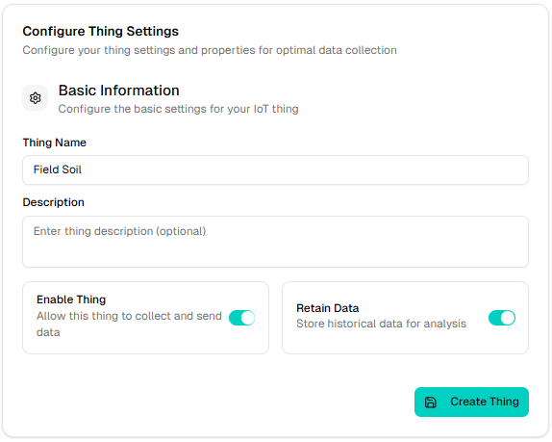This screenshot has width=552, height=442.
Task: Click into the Description text area
Action: [x=275, y=242]
